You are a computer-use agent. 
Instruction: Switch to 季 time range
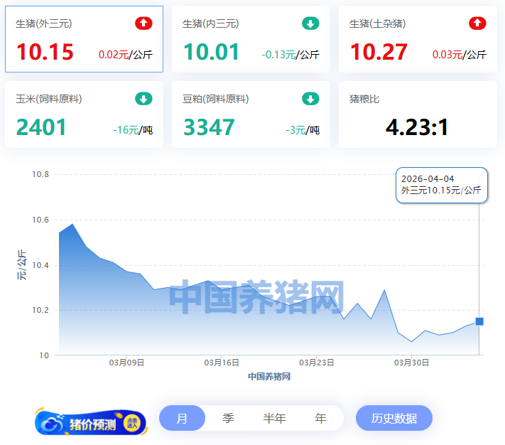tap(228, 419)
